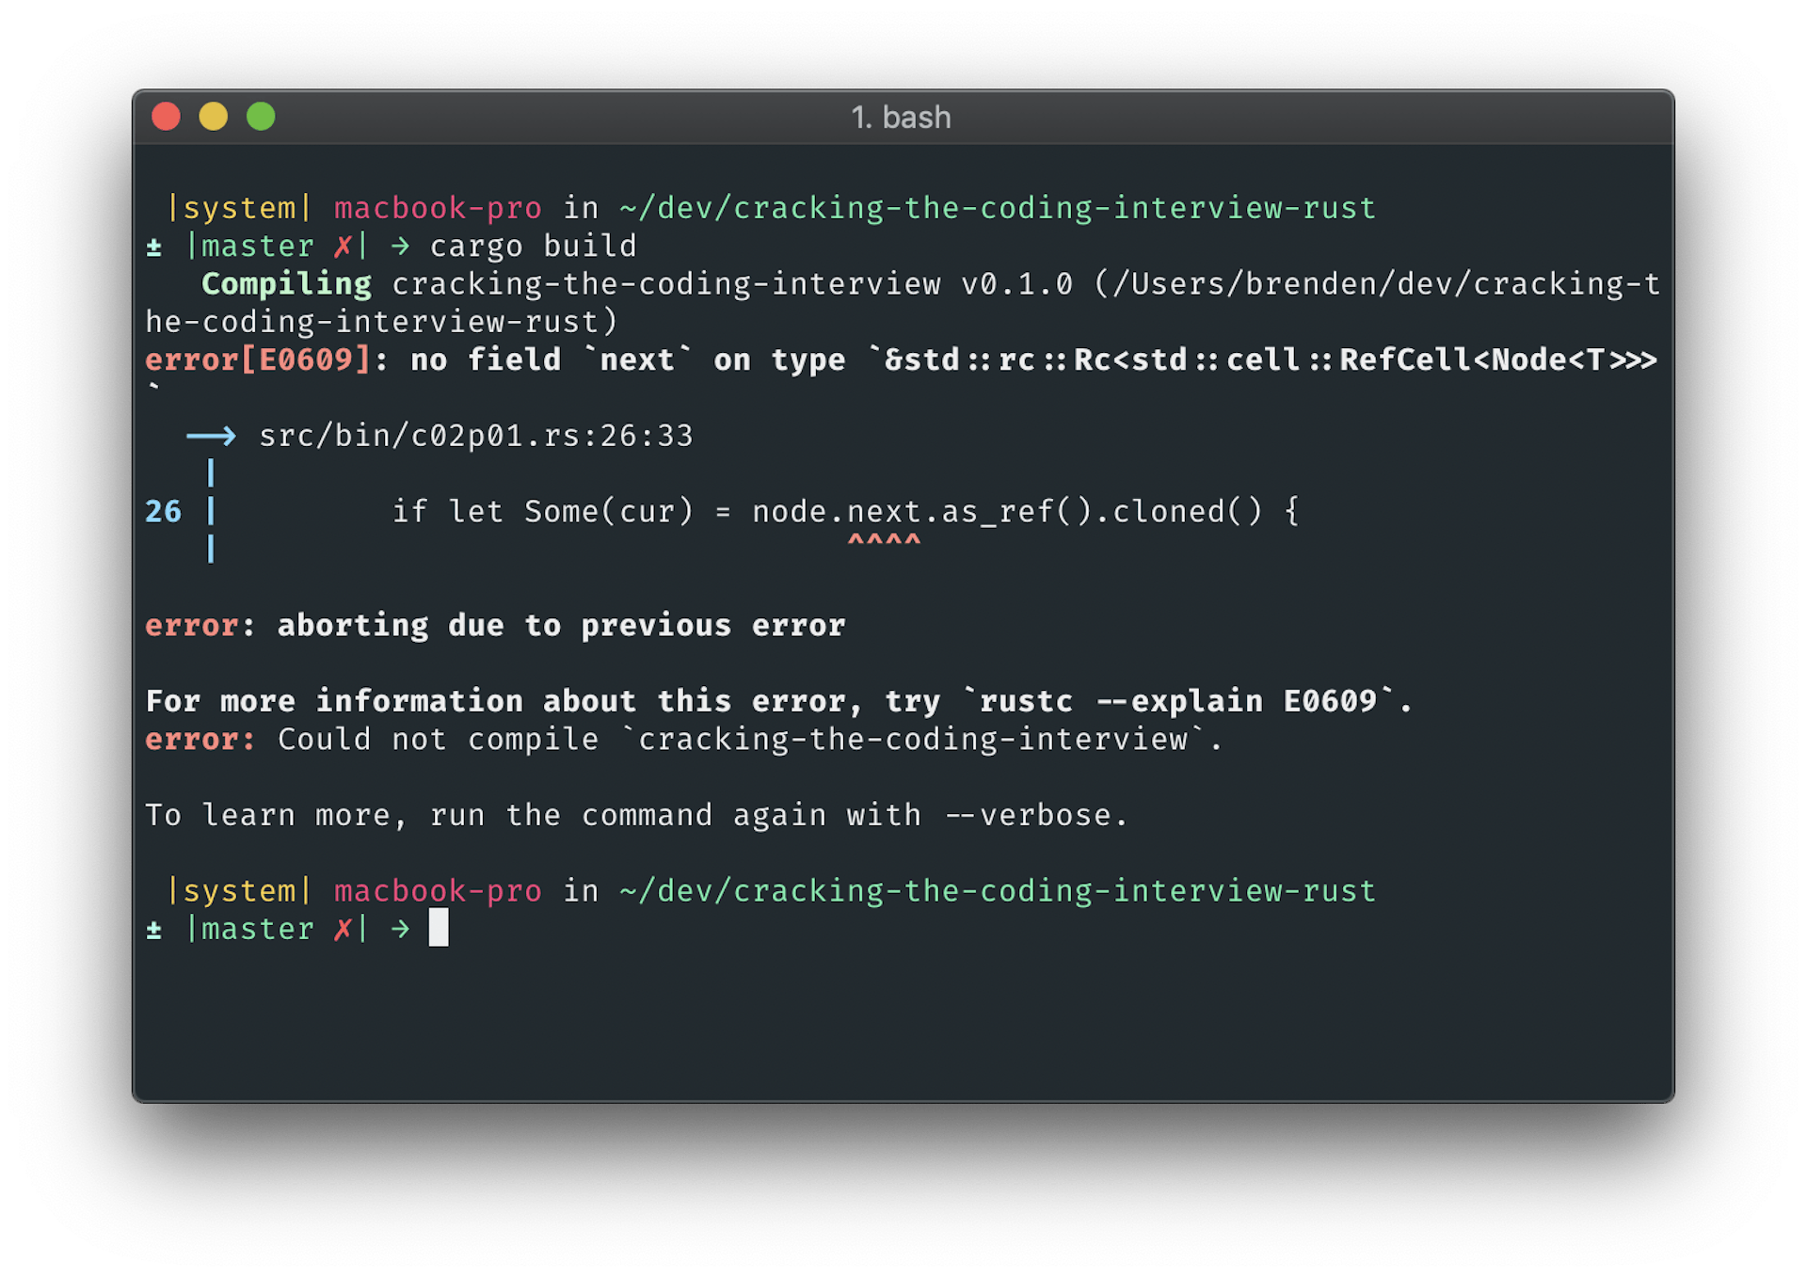Click the |system| prompt segment
Viewport: 1807px width, 1278px height.
pos(239,208)
